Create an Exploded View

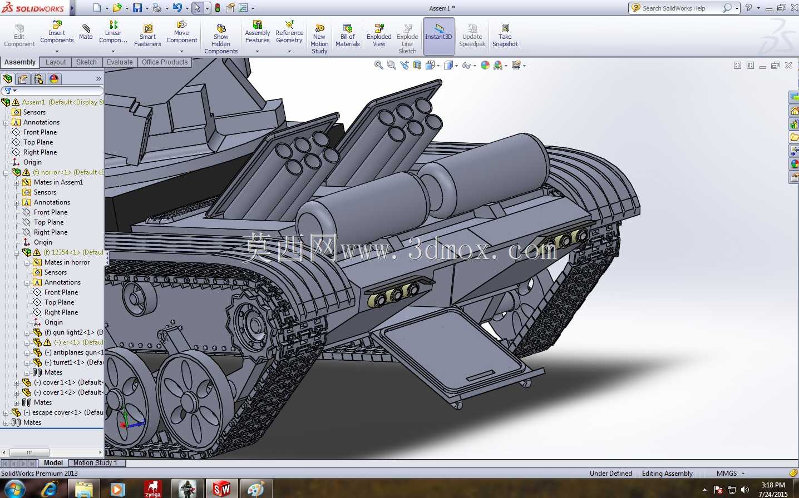pos(379,36)
